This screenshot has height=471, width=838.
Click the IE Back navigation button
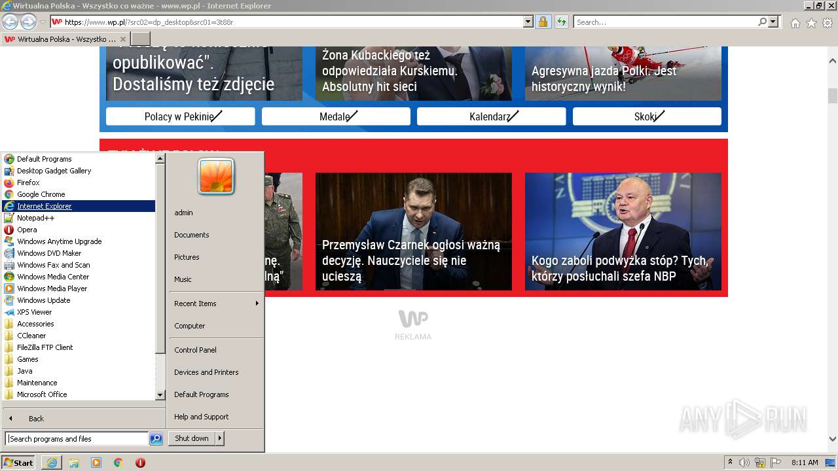(10, 22)
